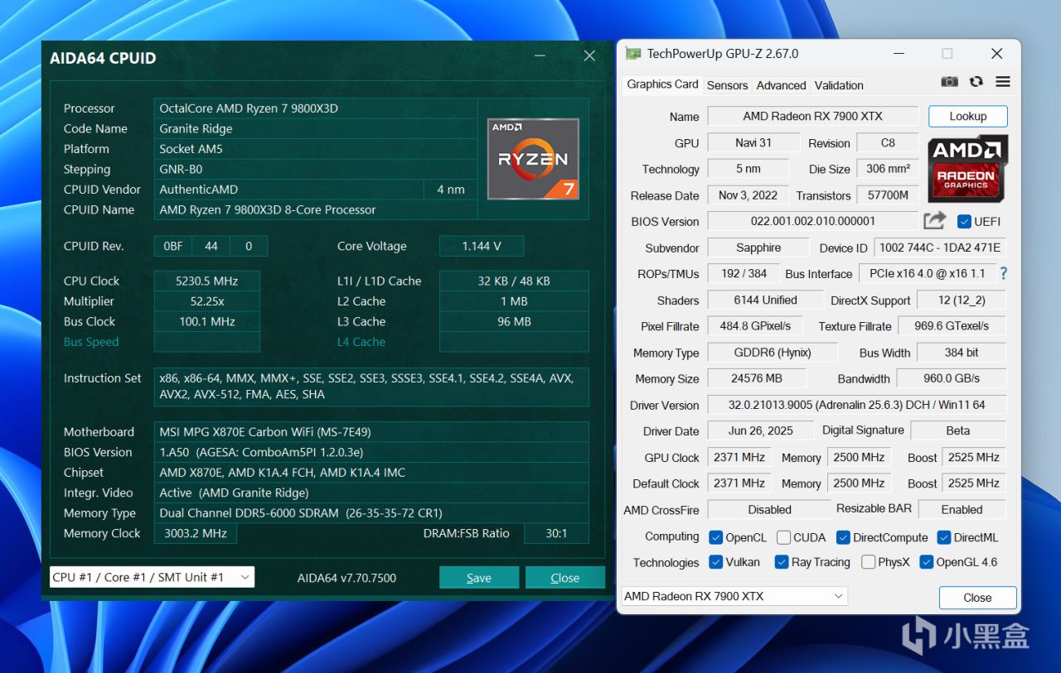The width and height of the screenshot is (1061, 673).
Task: Click the Bandwidth 960.0 GB/s field
Action: coord(952,379)
